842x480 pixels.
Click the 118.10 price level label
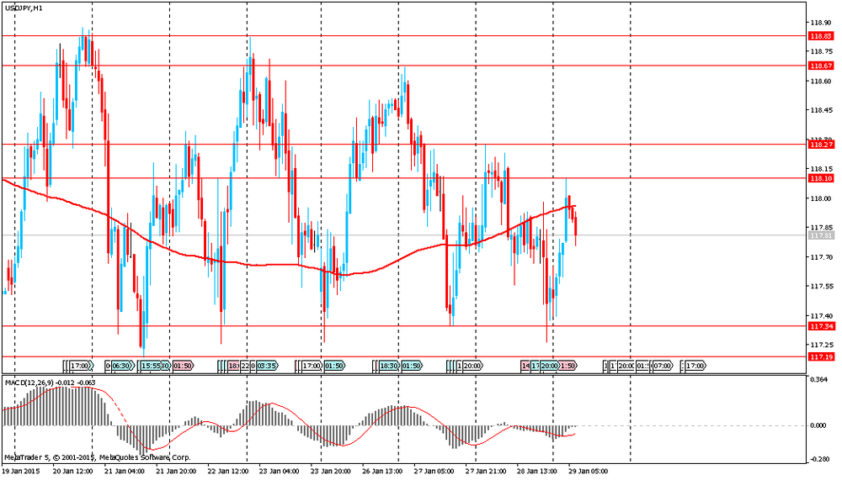819,178
